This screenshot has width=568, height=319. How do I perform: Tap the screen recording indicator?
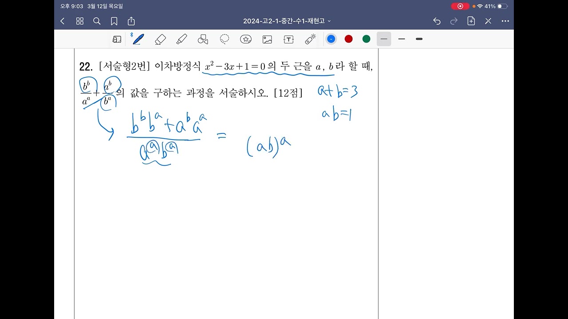(460, 6)
